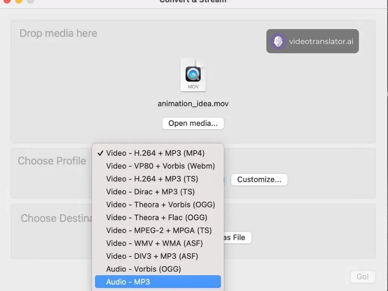Choose Audio - Vorbis (OGG) profile
Screen dimensions: 388x291
point(158,269)
